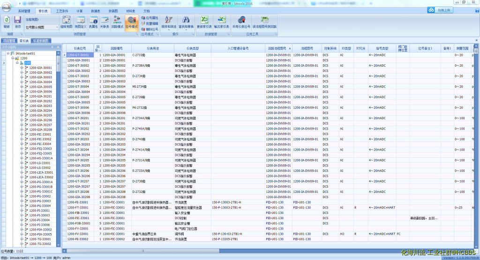Open the 当前视图 view dropdown
This screenshot has width=480, height=260.
tap(57, 27)
